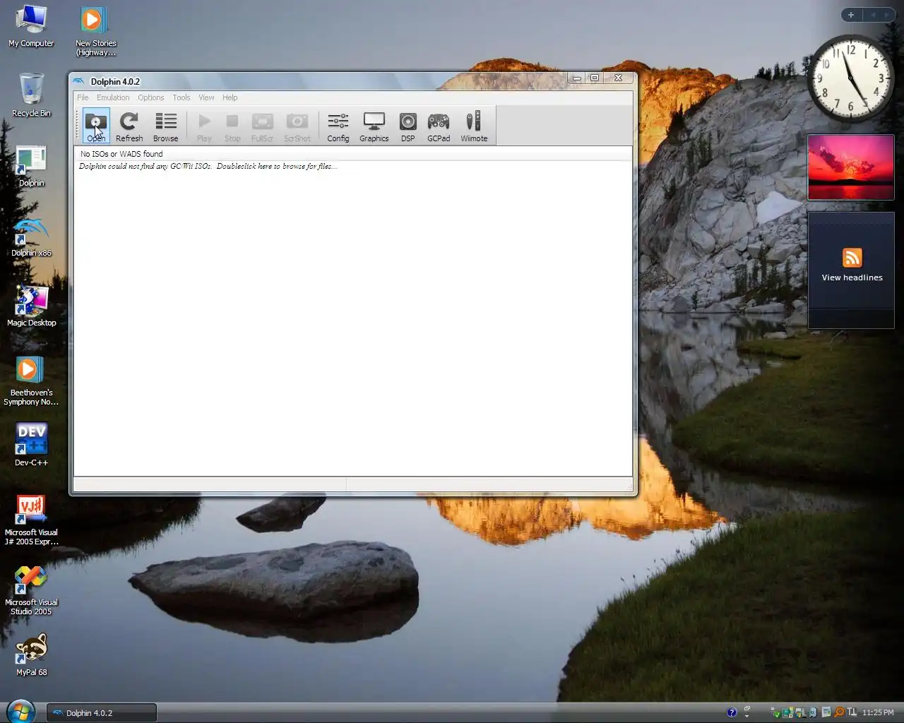
Task: Click the Dolphin 4.0.2 taskbar button
Action: coord(101,713)
